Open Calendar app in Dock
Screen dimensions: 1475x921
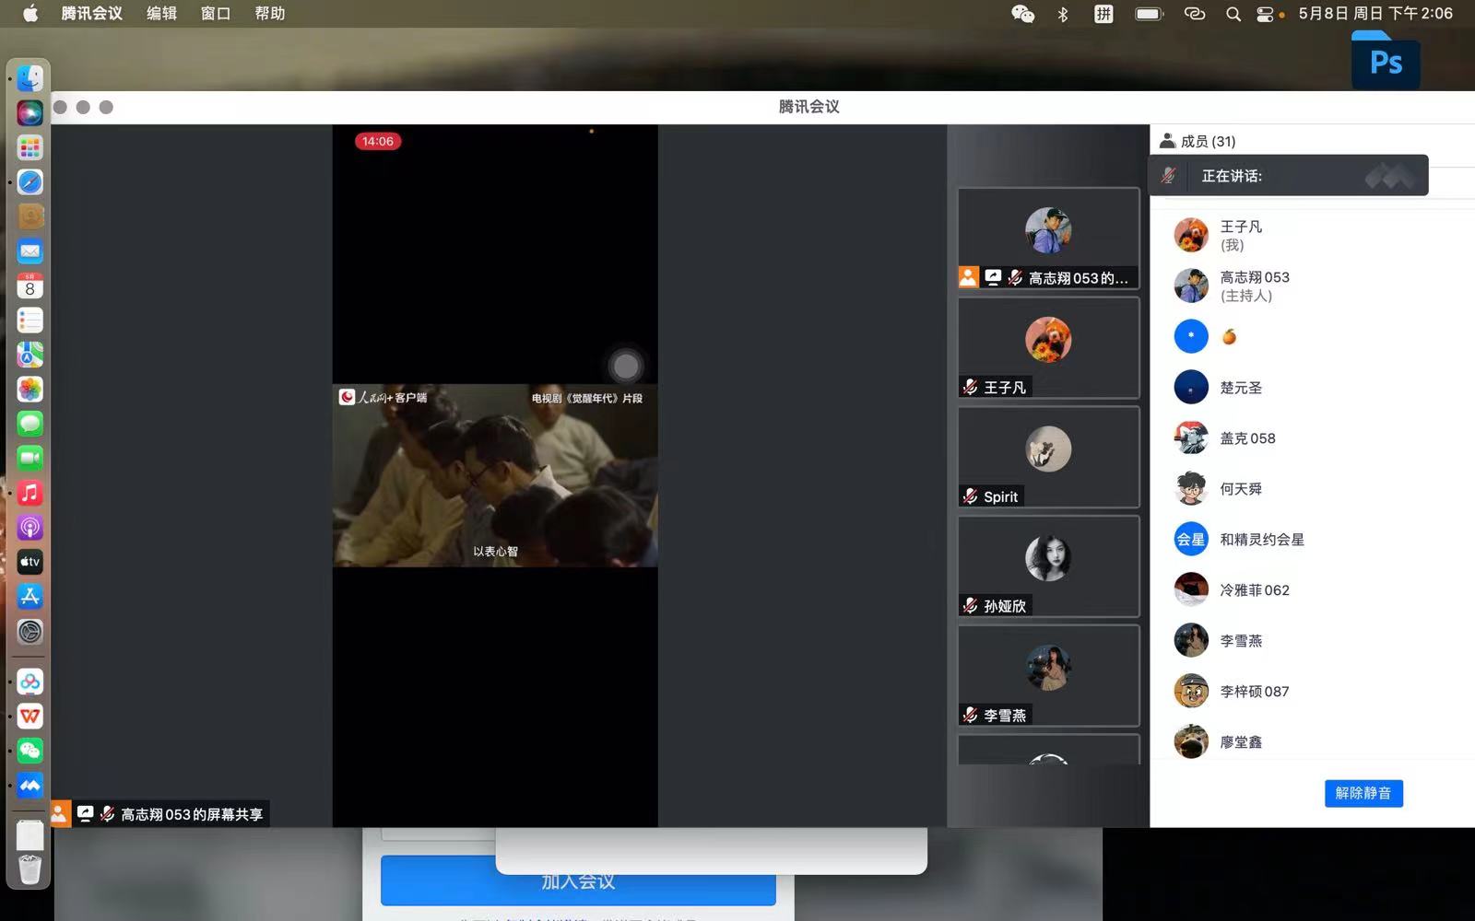29,286
